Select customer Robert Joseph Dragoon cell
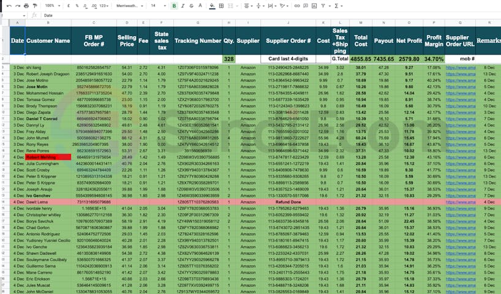Image resolution: width=501 pixels, height=294 pixels. 48,74
